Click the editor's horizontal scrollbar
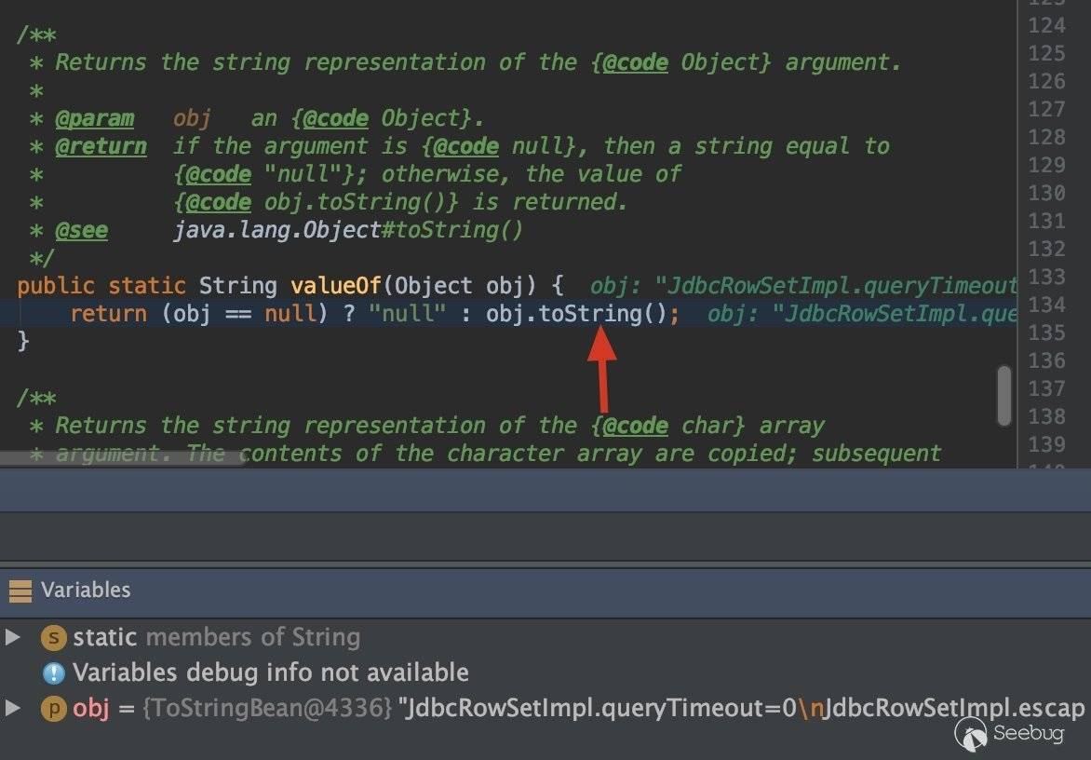This screenshot has height=760, width=1091. 121,458
